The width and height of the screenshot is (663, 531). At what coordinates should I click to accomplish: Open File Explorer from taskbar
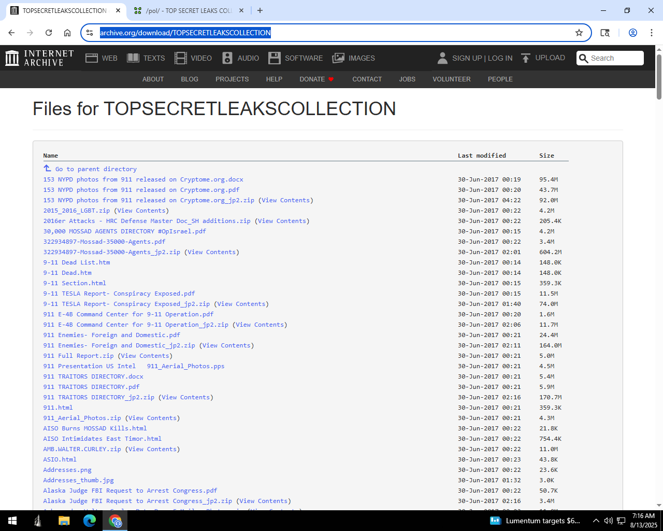click(x=64, y=521)
